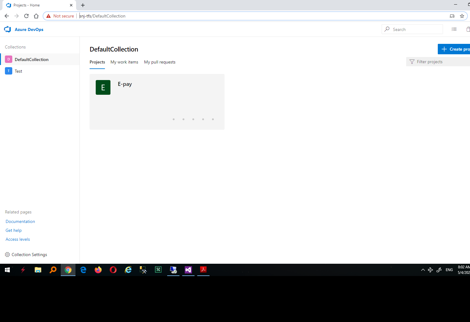Select the Projects - Home browser tab
This screenshot has width=470, height=322.
40,5
